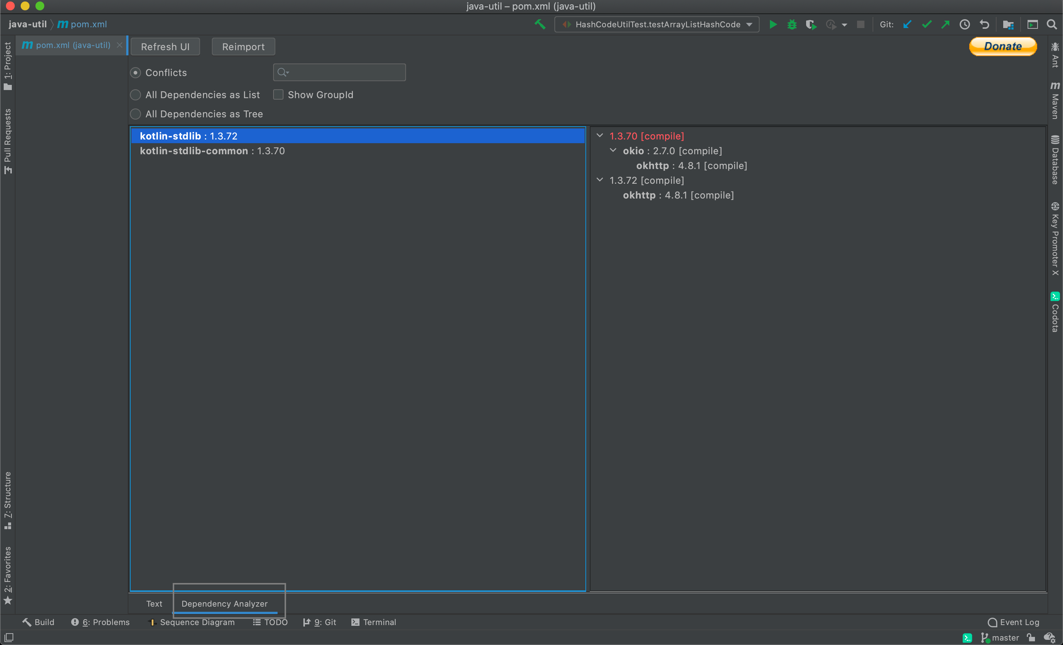The height and width of the screenshot is (645, 1063).
Task: Debug HashCodeUtilTest using the bug icon
Action: click(x=792, y=25)
